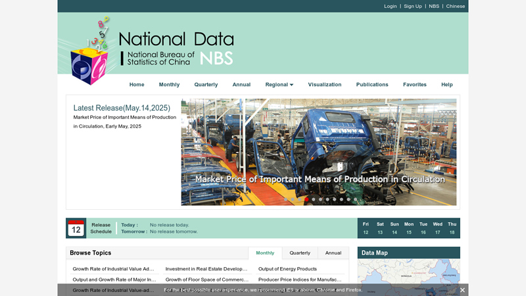Switch site language to Chinese
The width and height of the screenshot is (526, 296).
tap(455, 6)
